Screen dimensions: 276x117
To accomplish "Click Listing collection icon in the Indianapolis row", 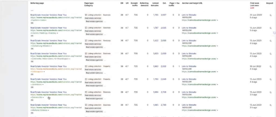I will (86, 66).
